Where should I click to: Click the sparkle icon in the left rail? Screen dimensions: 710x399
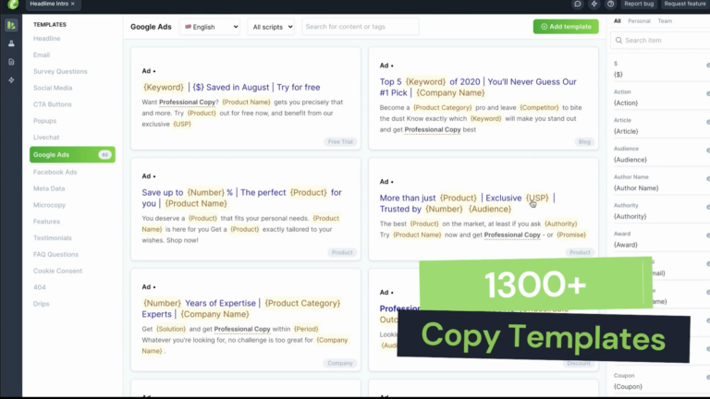click(11, 80)
